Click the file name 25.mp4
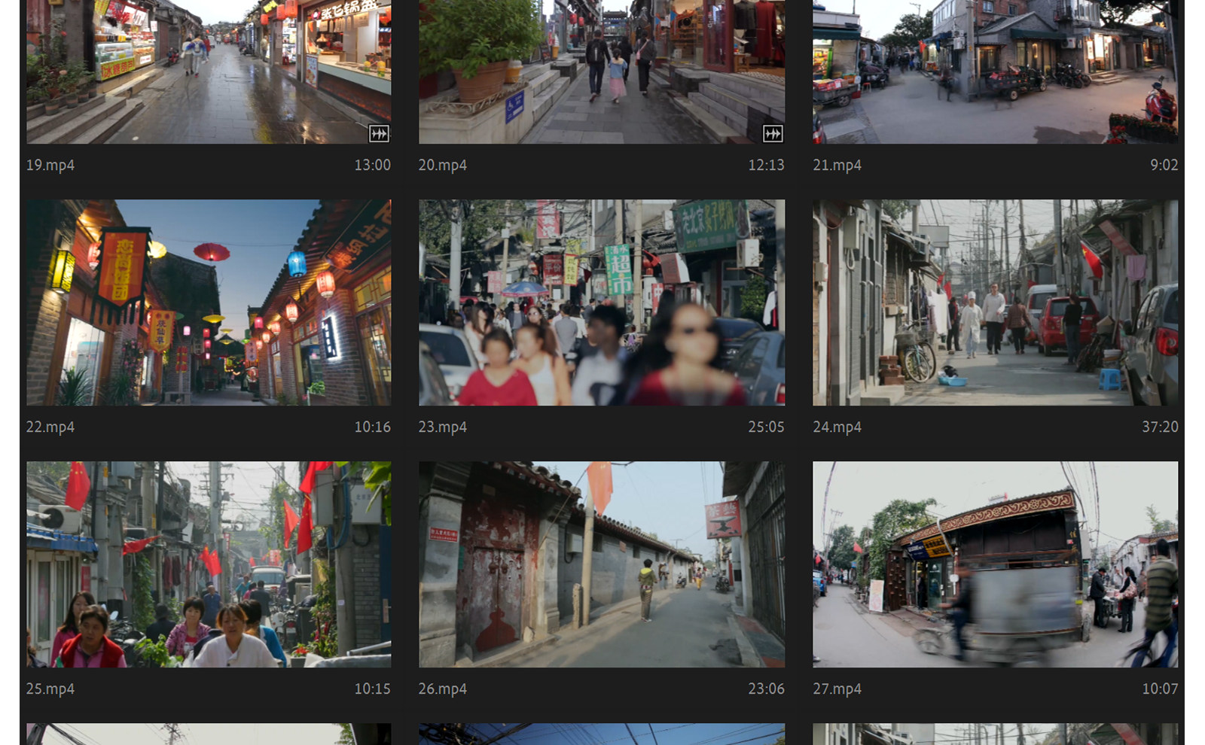This screenshot has width=1205, height=745. 50,689
